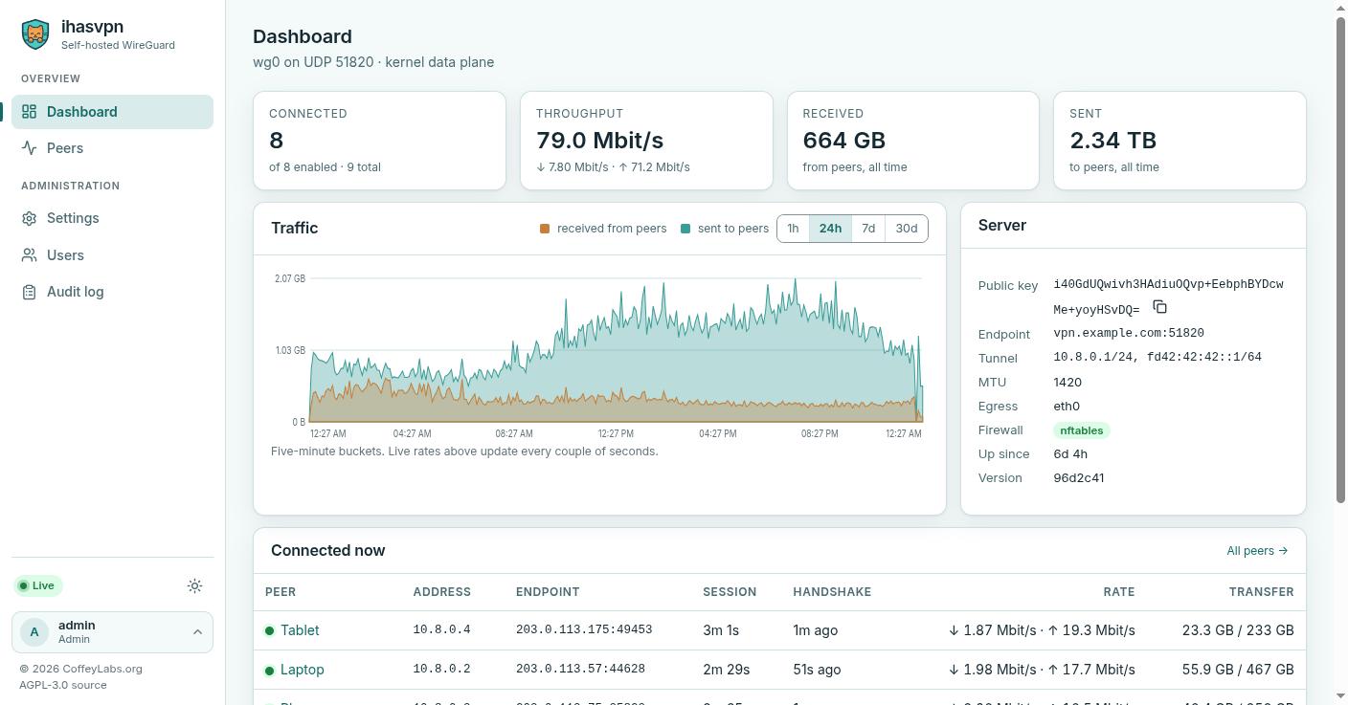The width and height of the screenshot is (1348, 705).
Task: Click the ihasvpn cat shield logo
Action: coord(35,34)
